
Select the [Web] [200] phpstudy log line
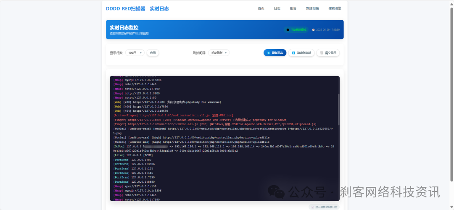[167, 102]
